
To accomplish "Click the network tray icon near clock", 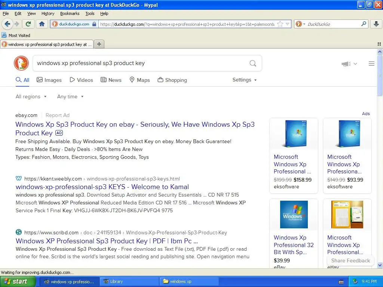I will (355, 282).
